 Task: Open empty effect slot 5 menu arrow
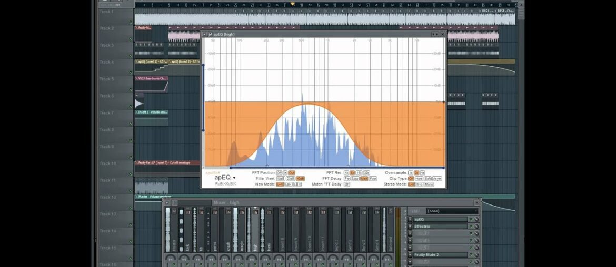click(x=410, y=248)
